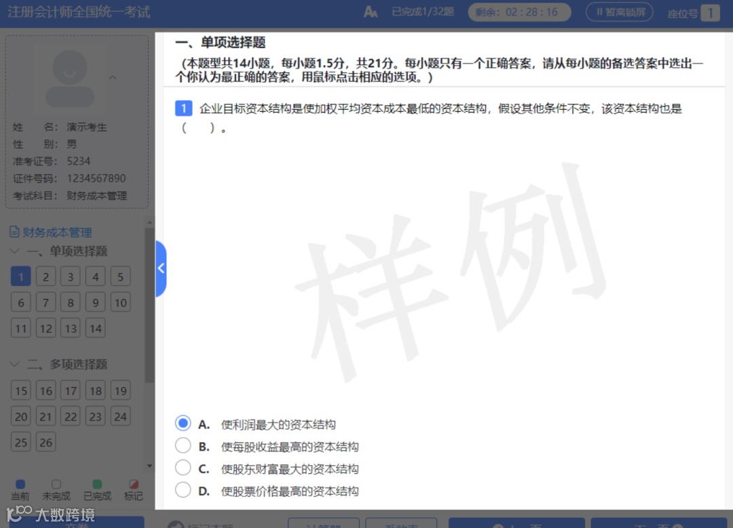This screenshot has width=733, height=528.
Task: Select question 22 in the list
Action: [71, 416]
